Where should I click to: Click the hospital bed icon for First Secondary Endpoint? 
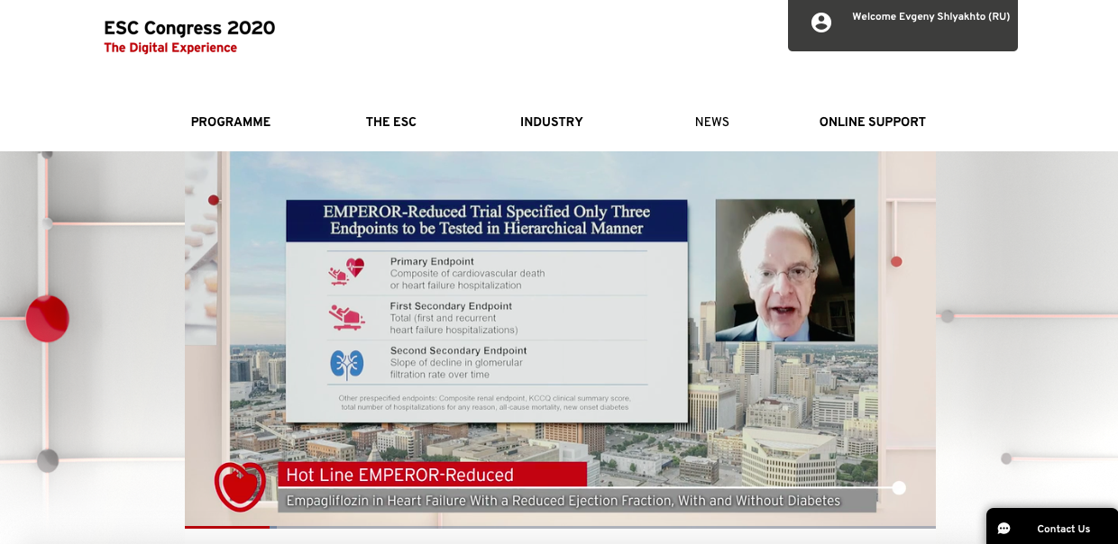click(x=346, y=317)
